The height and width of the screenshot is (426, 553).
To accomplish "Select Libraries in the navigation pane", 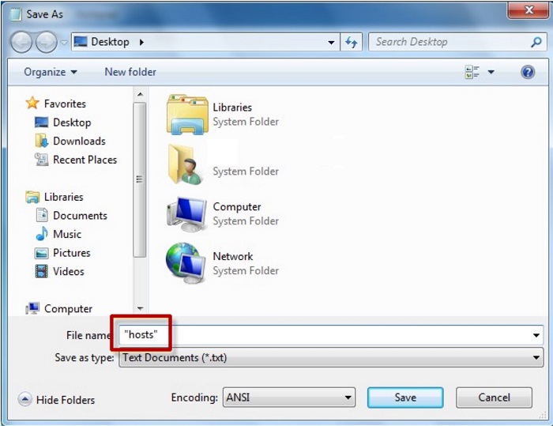I will 63,197.
